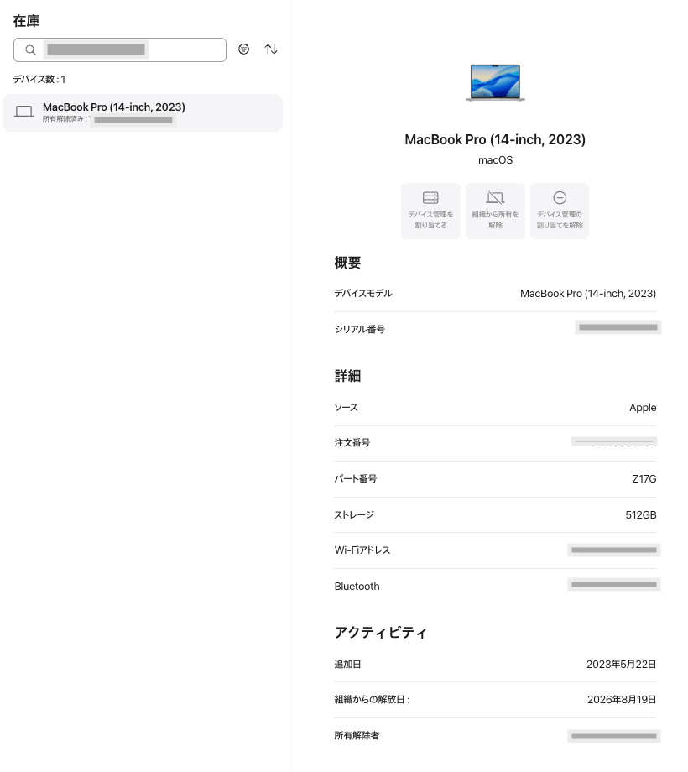Click the 2026年8月19日 date value
This screenshot has height=772, width=688.
click(622, 700)
